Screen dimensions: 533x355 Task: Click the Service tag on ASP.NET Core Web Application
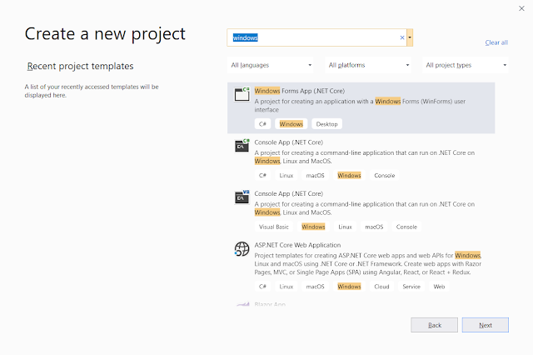pos(411,287)
